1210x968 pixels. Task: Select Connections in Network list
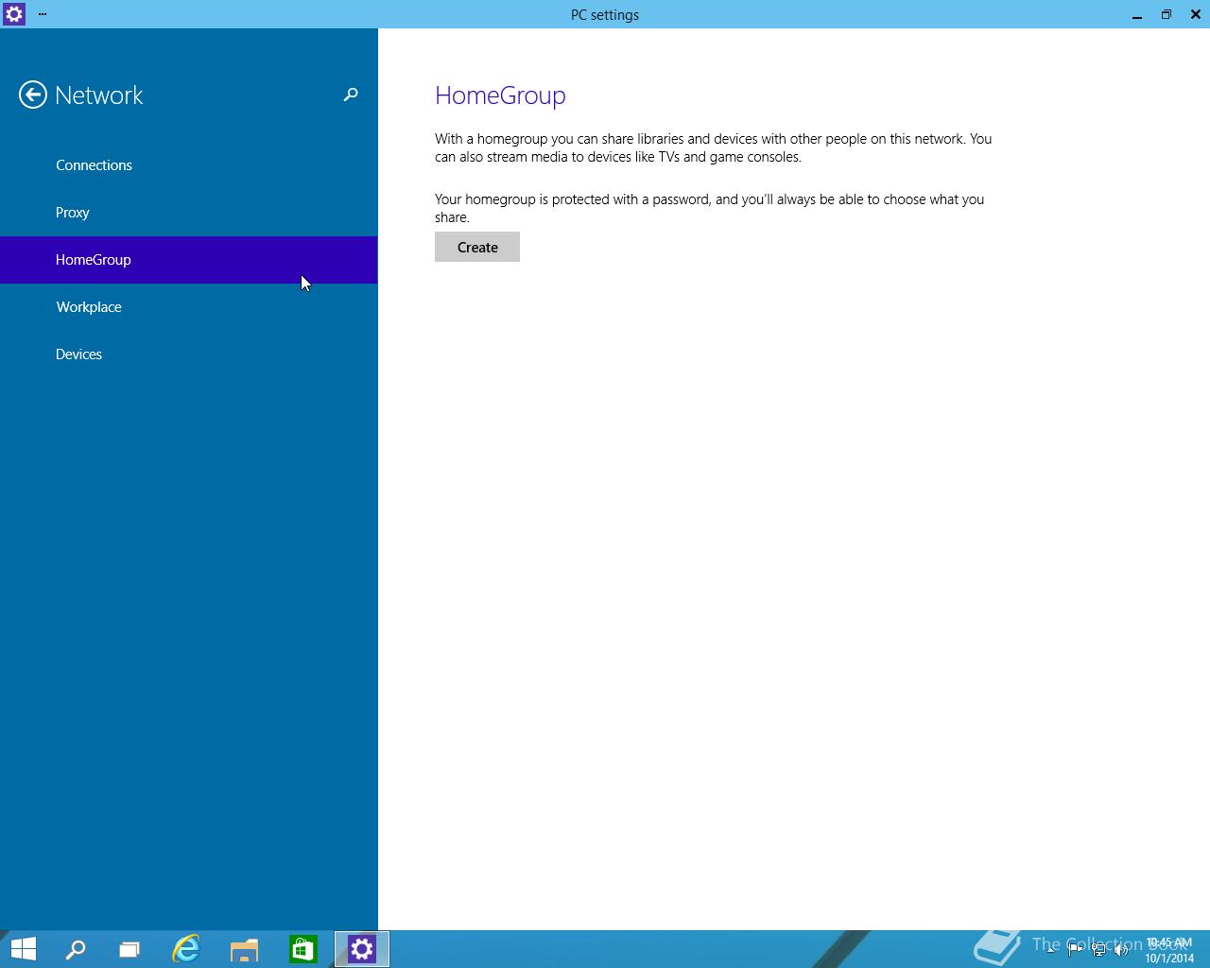pyautogui.click(x=189, y=165)
